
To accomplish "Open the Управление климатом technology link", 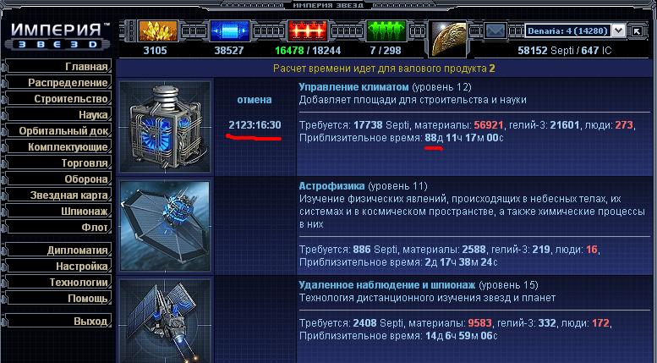I will click(x=353, y=87).
